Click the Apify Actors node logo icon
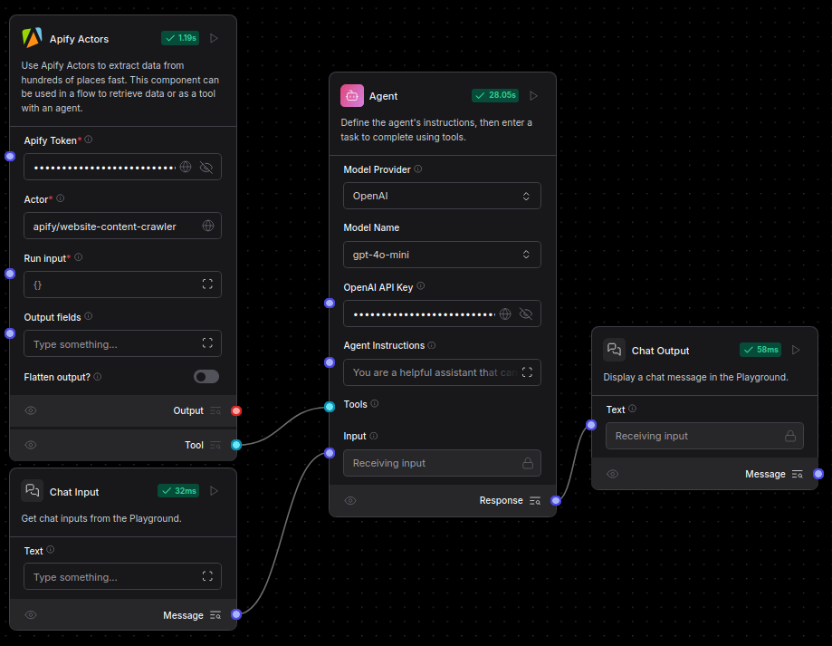Image resolution: width=832 pixels, height=646 pixels. (32, 37)
